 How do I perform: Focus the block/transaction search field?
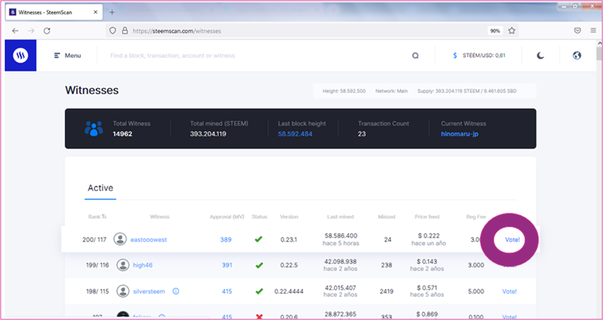[x=254, y=55]
